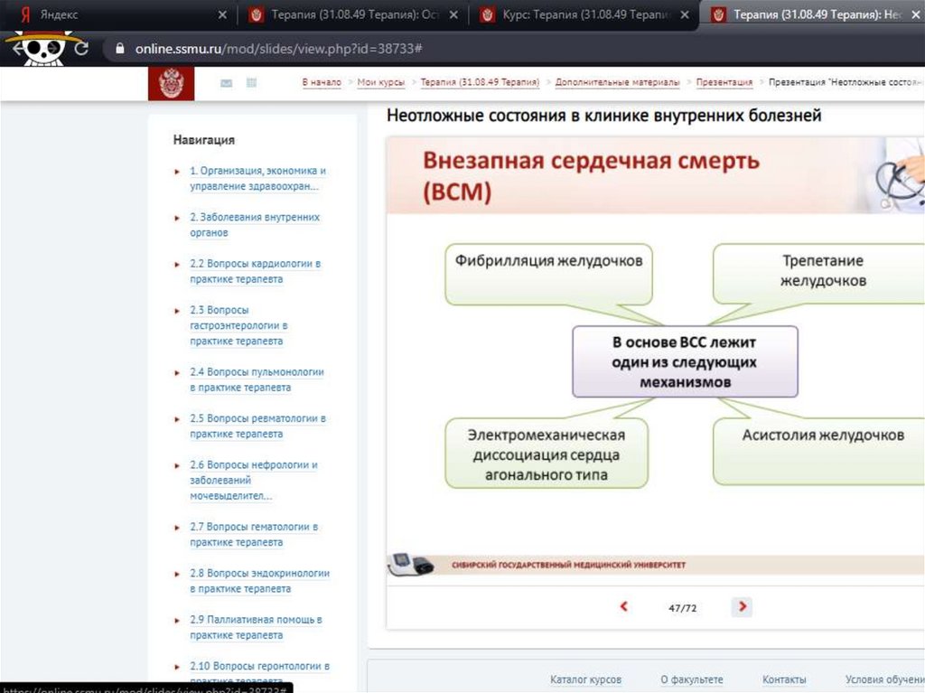Expand arrow for '2.7 Вопросы гематологии'

(177, 528)
